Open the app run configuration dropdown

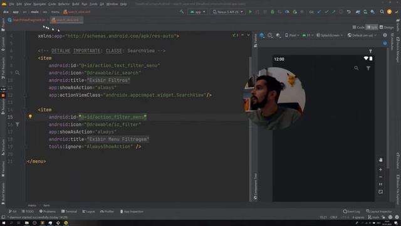(198, 12)
